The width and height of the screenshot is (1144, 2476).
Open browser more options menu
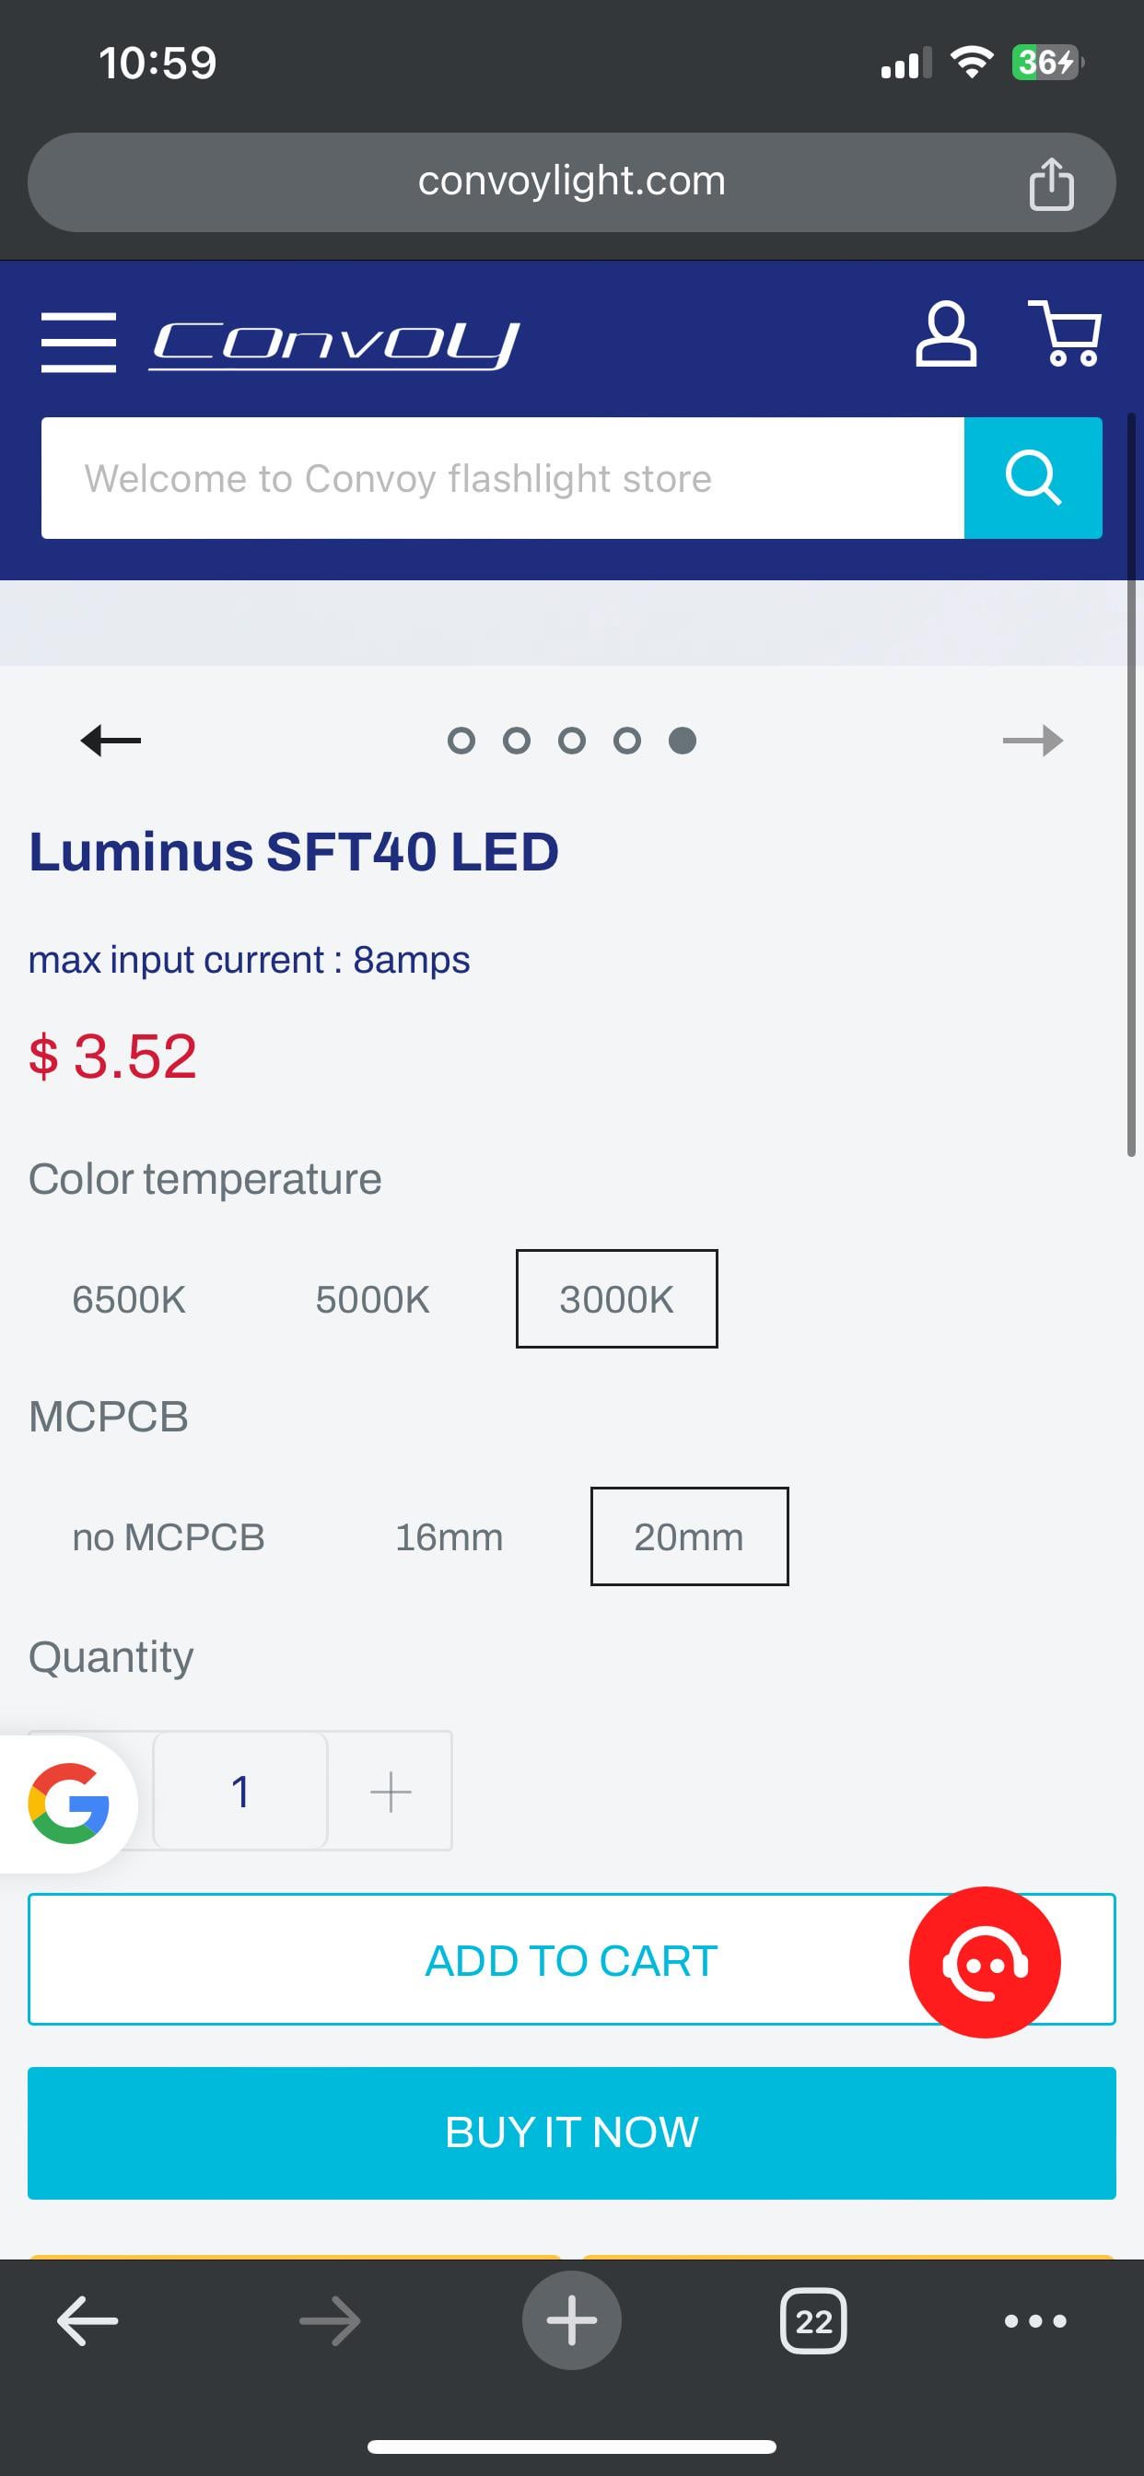click(1034, 2320)
